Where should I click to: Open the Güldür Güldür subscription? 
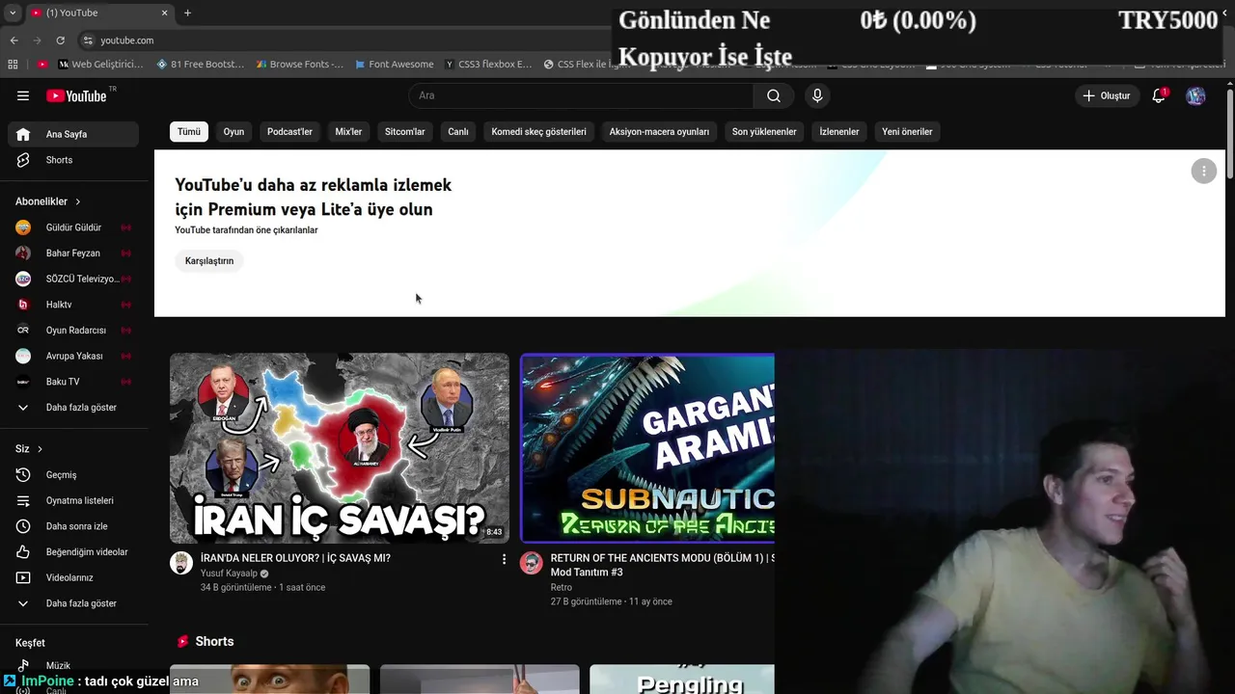tap(73, 227)
